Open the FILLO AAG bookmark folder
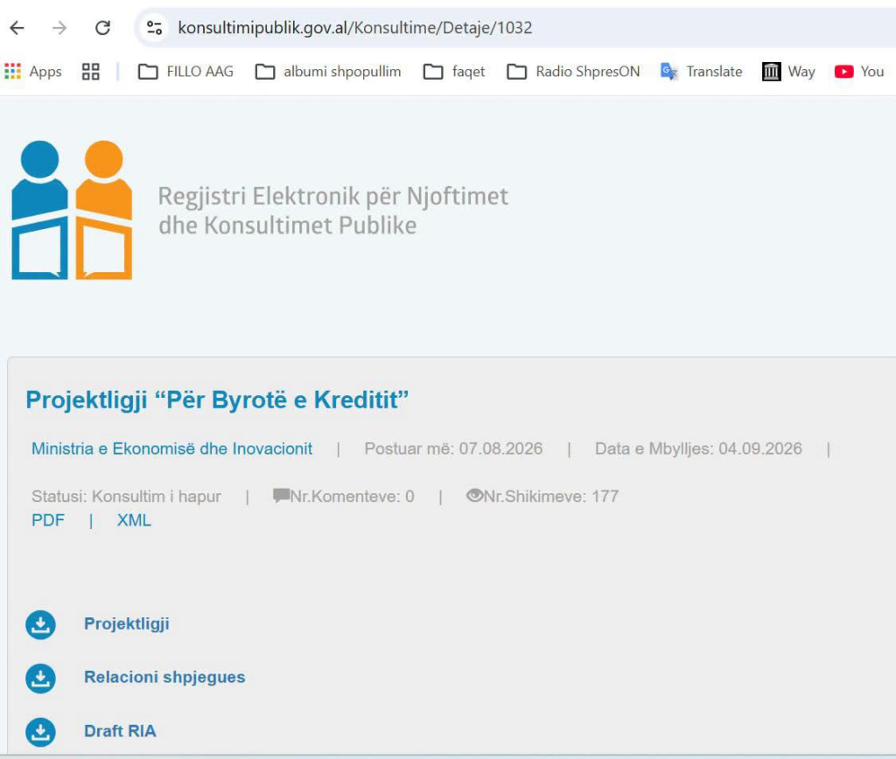This screenshot has width=896, height=759. [x=185, y=72]
